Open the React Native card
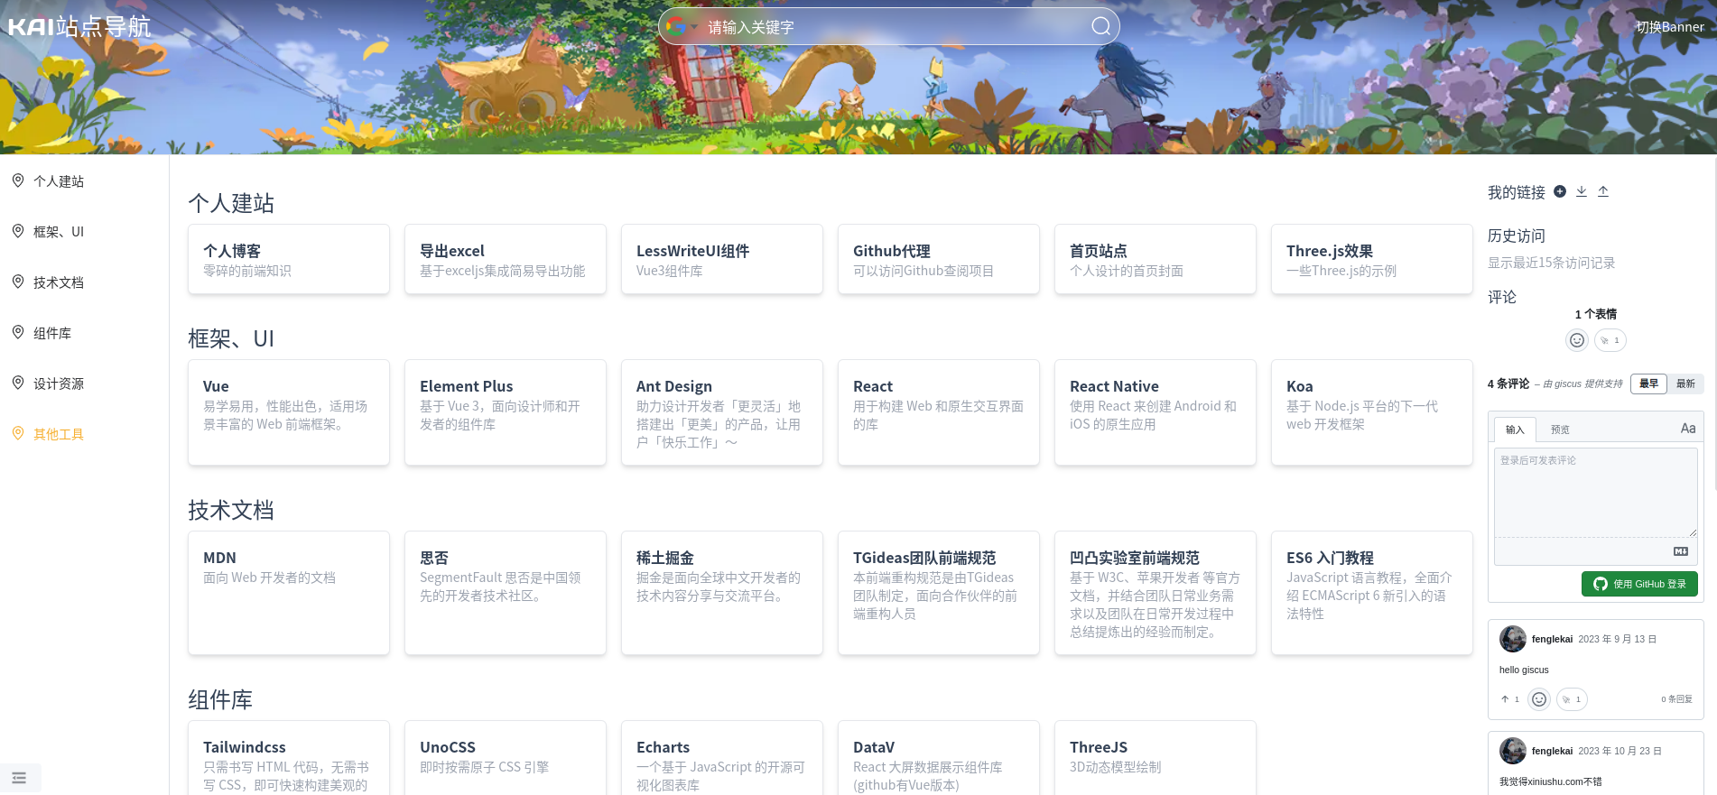The height and width of the screenshot is (795, 1717). (x=1155, y=412)
